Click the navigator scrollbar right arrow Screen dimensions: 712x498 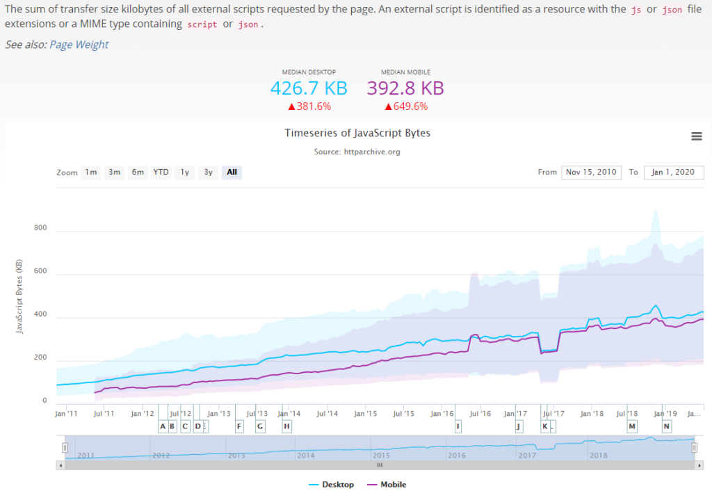[699, 465]
